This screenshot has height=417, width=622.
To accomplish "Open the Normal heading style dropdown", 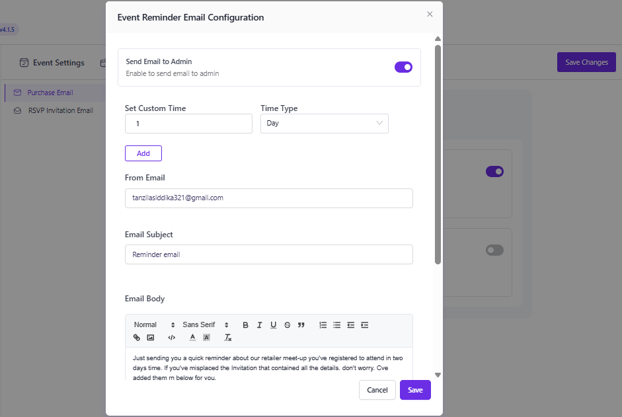I will 154,325.
